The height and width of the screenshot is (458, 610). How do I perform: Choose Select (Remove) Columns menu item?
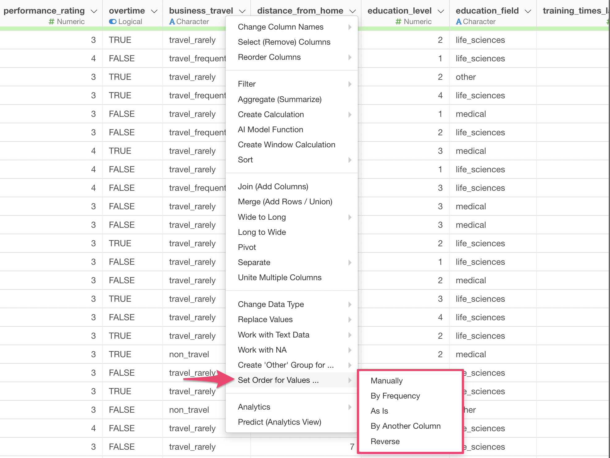284,42
